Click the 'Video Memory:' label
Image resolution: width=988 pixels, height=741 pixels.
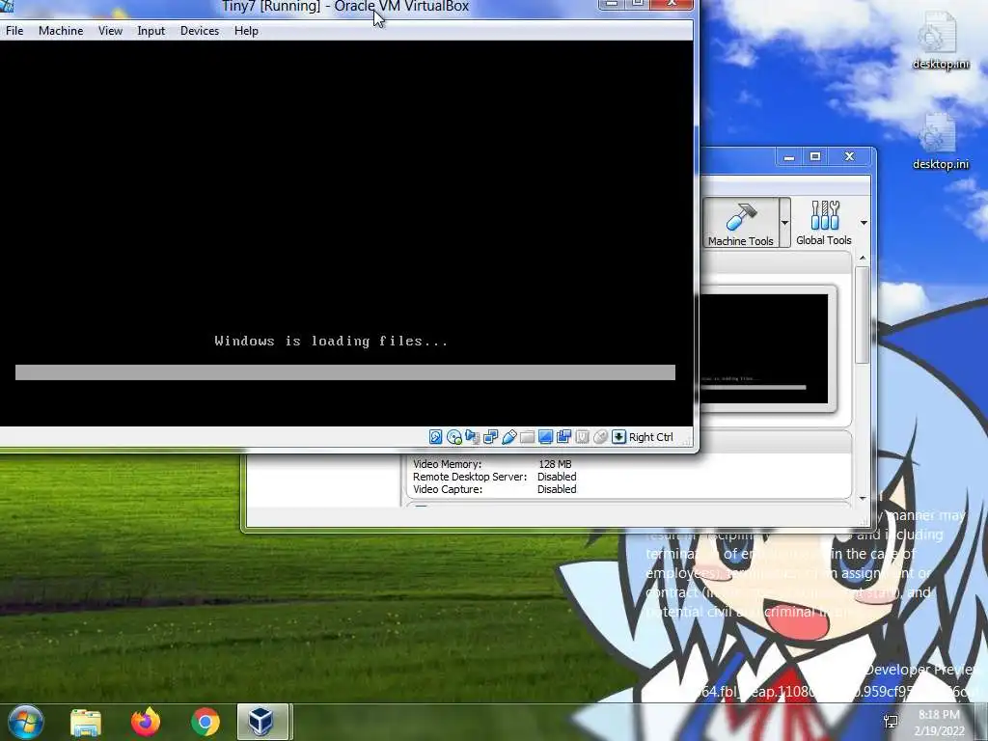448,464
